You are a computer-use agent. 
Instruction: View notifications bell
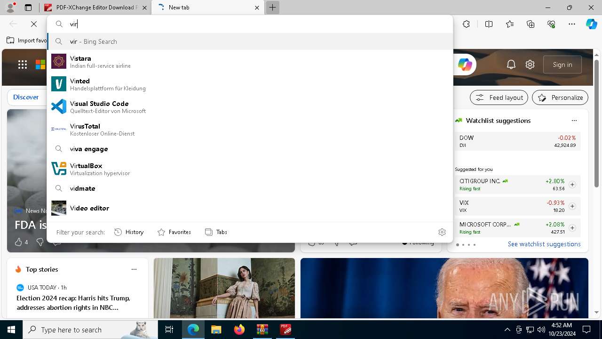(511, 65)
